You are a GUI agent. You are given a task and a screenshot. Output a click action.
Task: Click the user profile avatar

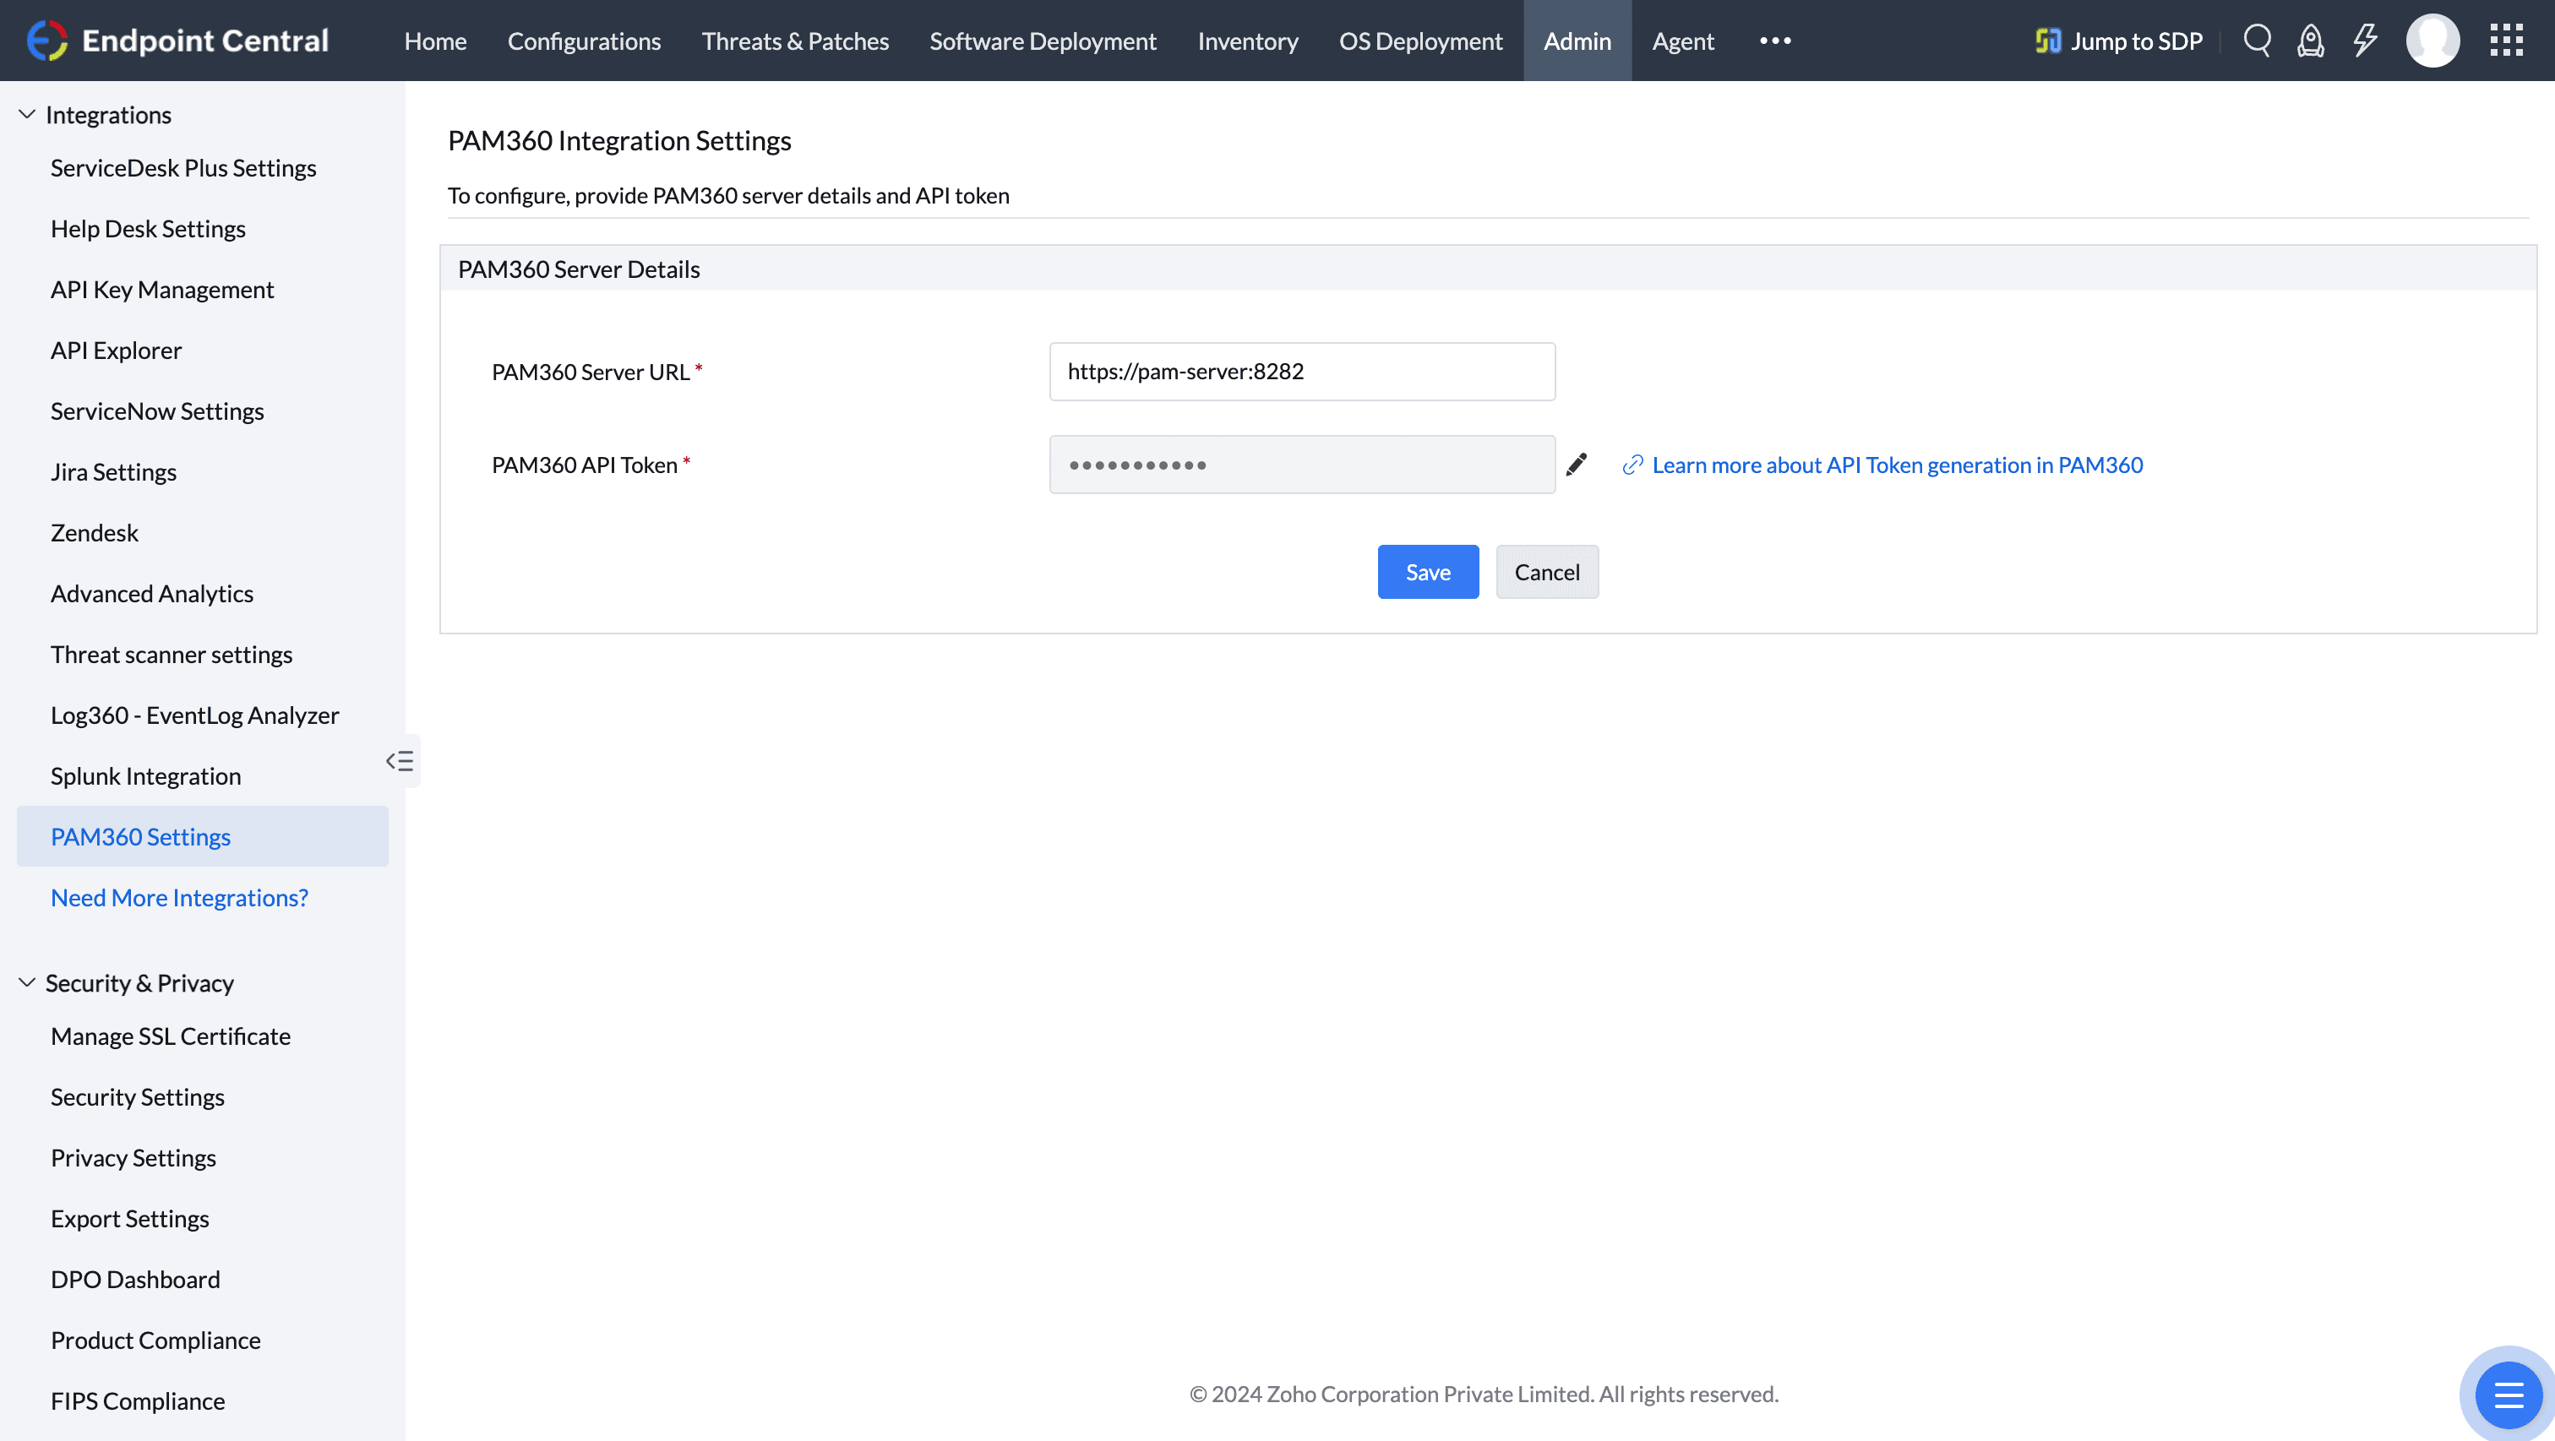tap(2433, 41)
